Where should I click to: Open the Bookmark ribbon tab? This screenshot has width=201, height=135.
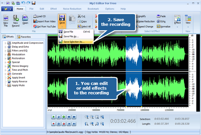(93, 9)
